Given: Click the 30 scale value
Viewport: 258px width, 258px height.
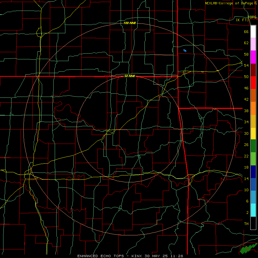Looking at the screenshot, I should tap(246, 133).
